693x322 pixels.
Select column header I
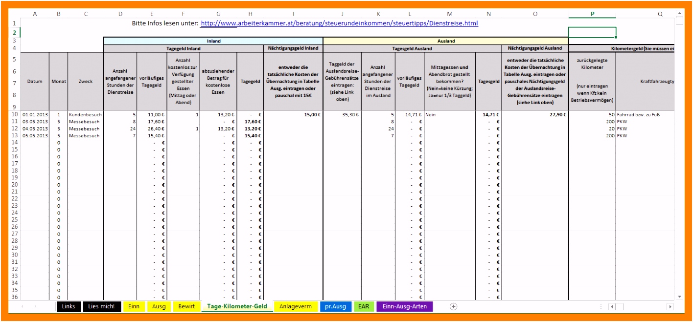point(293,14)
